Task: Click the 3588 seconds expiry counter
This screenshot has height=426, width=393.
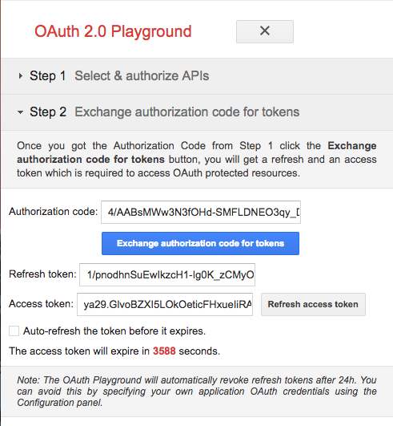Action: pyautogui.click(x=164, y=351)
